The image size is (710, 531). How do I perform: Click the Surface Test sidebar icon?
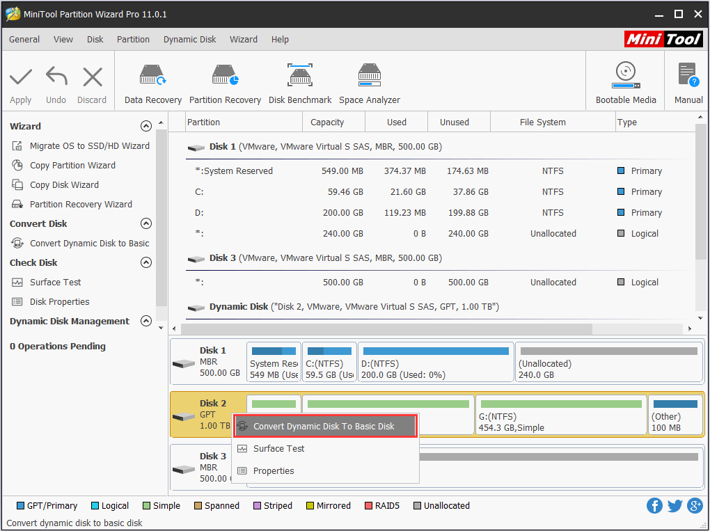17,283
